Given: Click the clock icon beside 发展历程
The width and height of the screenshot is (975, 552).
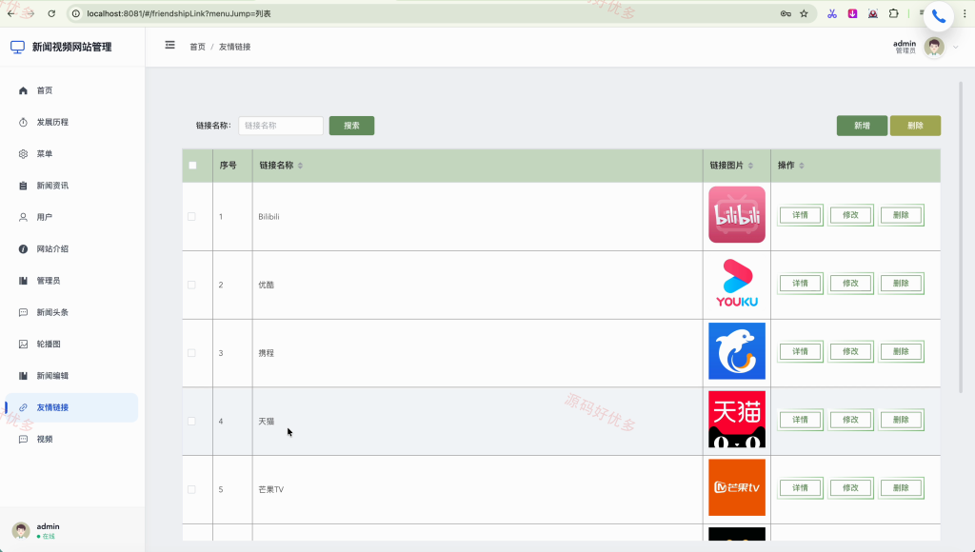Looking at the screenshot, I should click(x=23, y=123).
